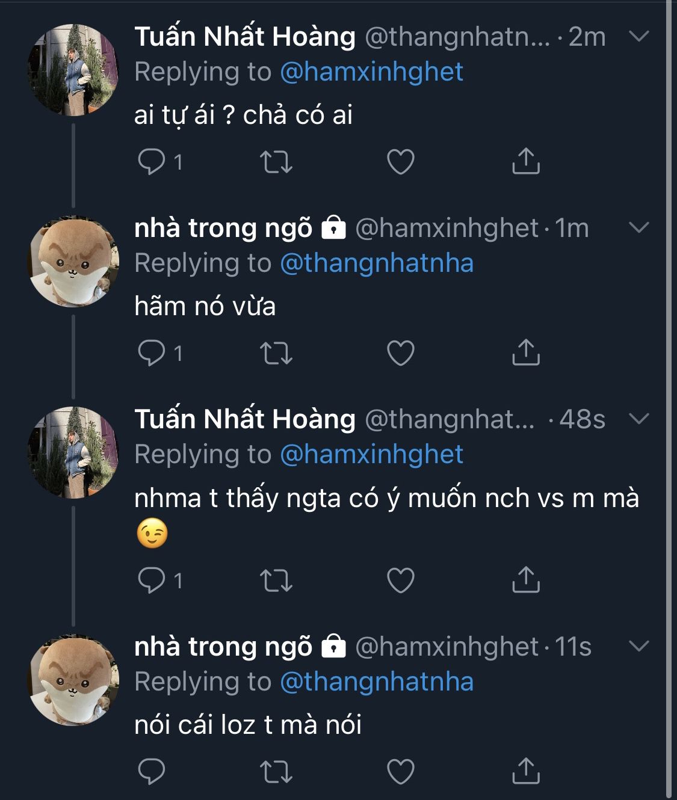The height and width of the screenshot is (800, 677).
Task: Retweet the tweet with winking emoji
Action: (x=276, y=580)
